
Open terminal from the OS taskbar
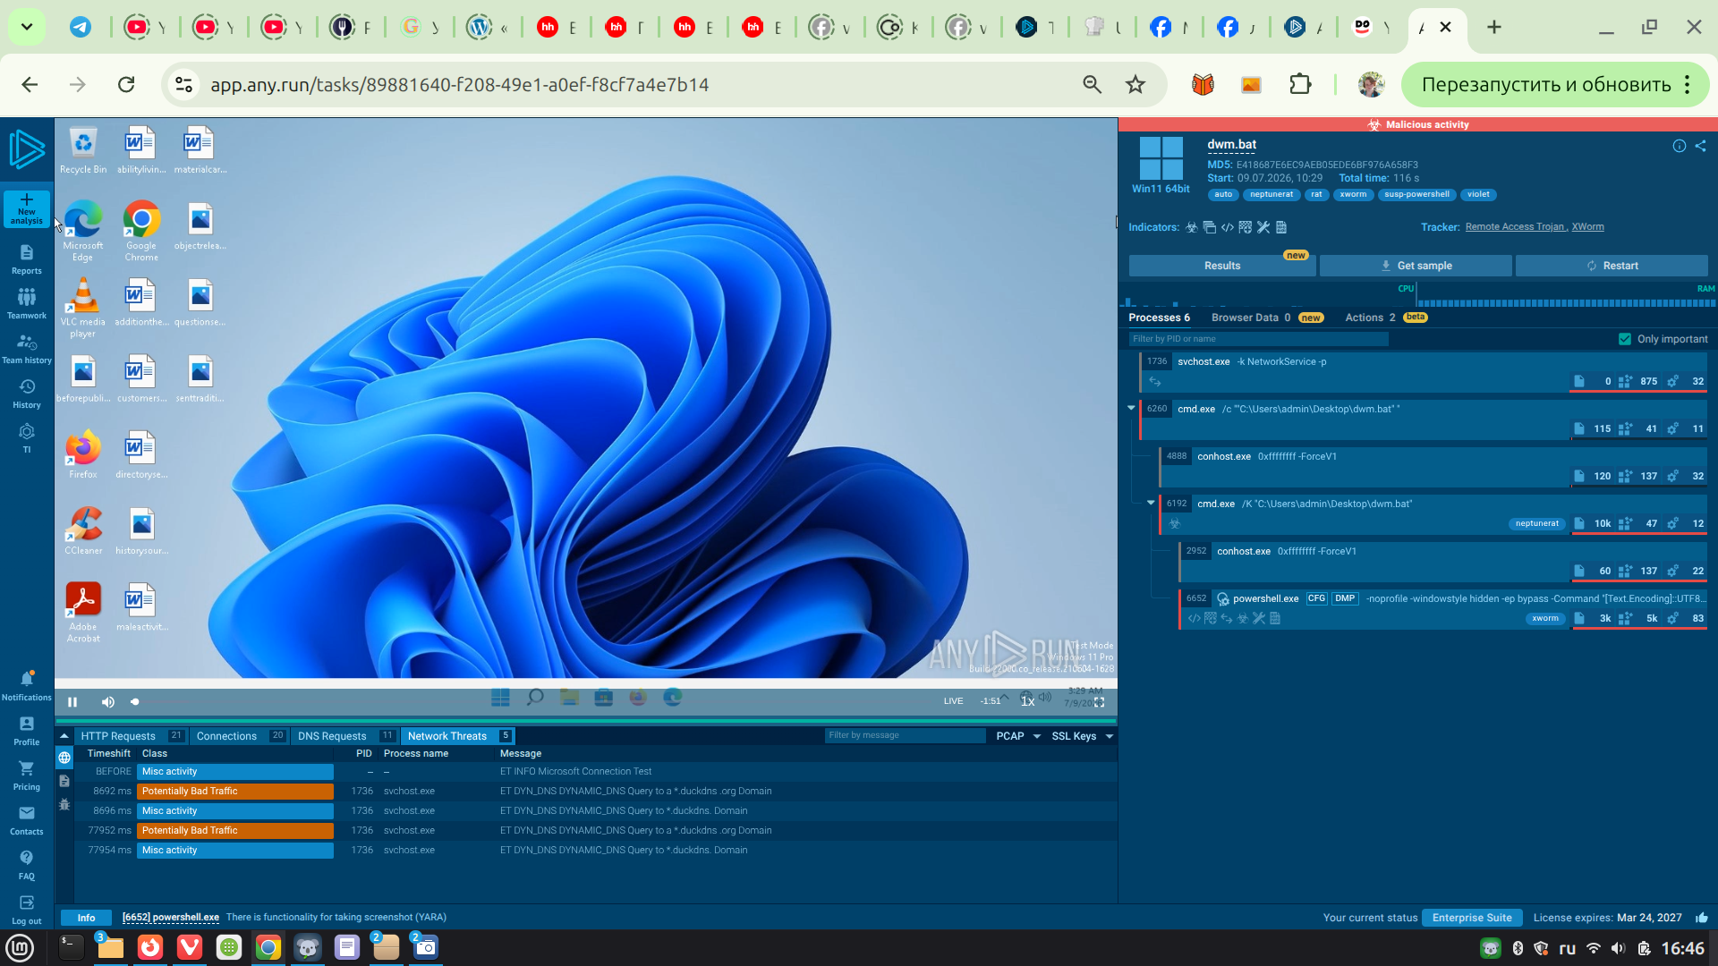click(71, 947)
